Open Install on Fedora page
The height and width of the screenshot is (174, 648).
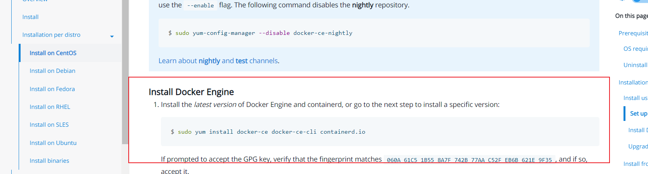coord(52,89)
